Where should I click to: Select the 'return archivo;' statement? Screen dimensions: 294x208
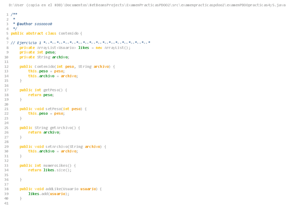point(44,132)
